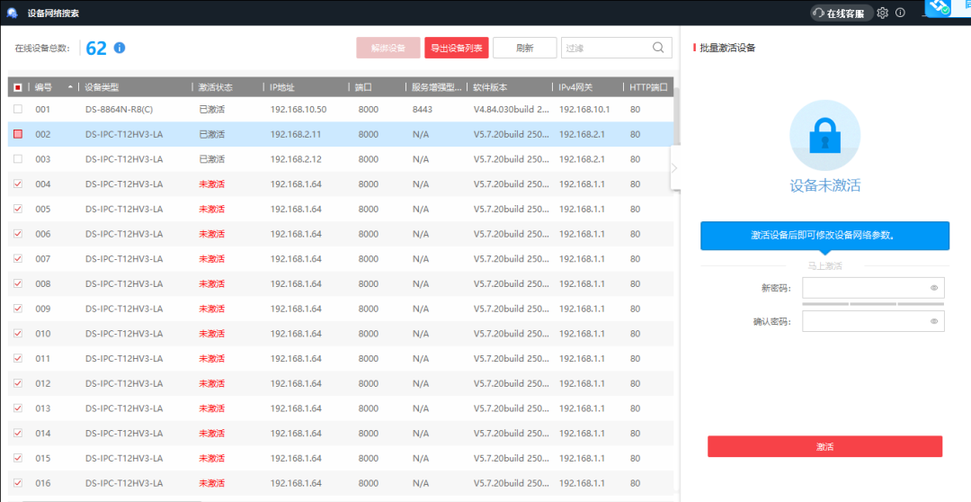Click the red 激活 activate button
The height and width of the screenshot is (502, 971).
[x=824, y=446]
